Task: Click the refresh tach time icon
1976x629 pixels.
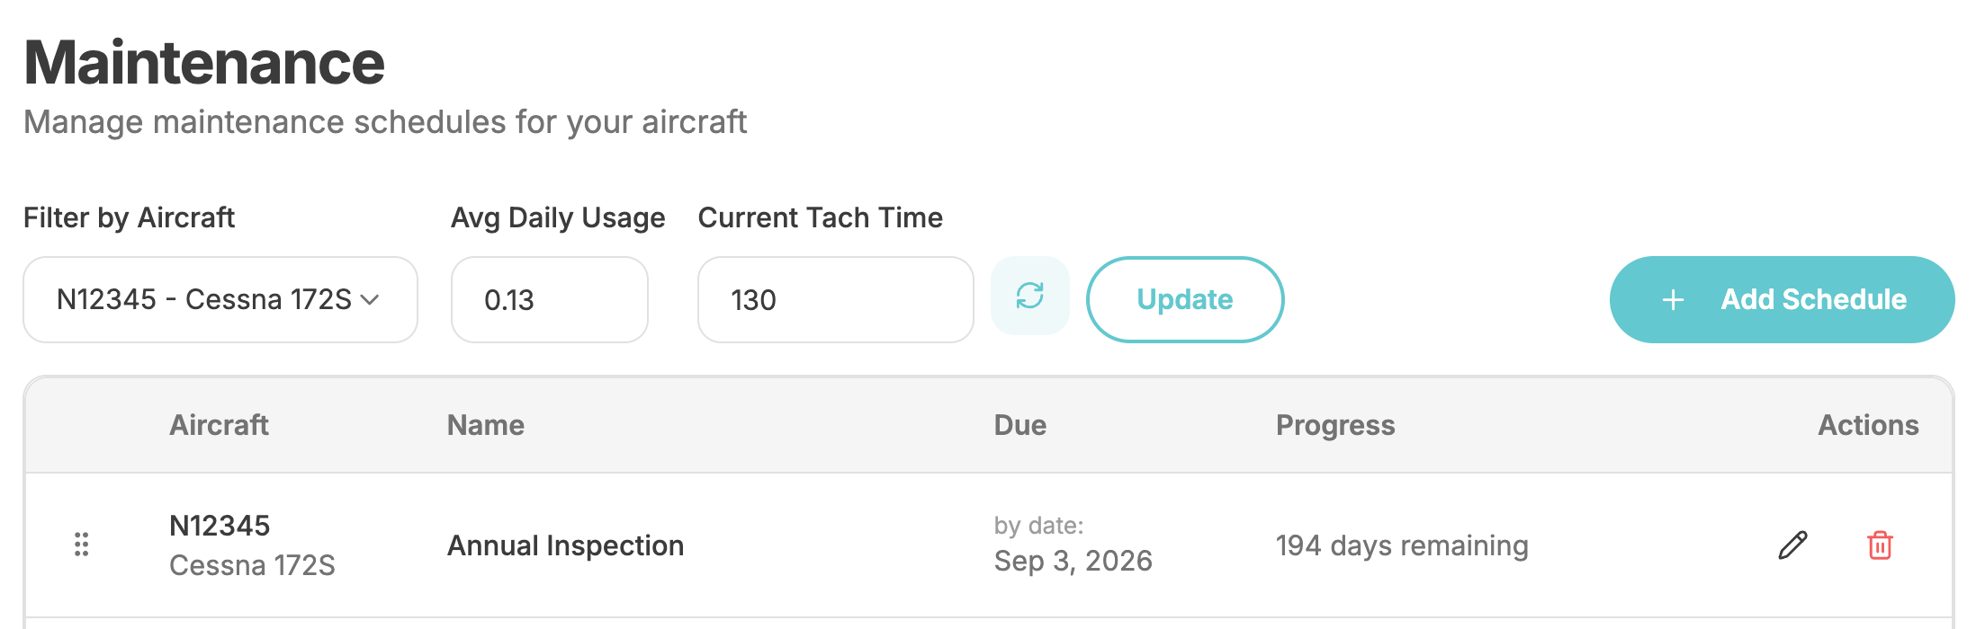Action: point(1029,297)
